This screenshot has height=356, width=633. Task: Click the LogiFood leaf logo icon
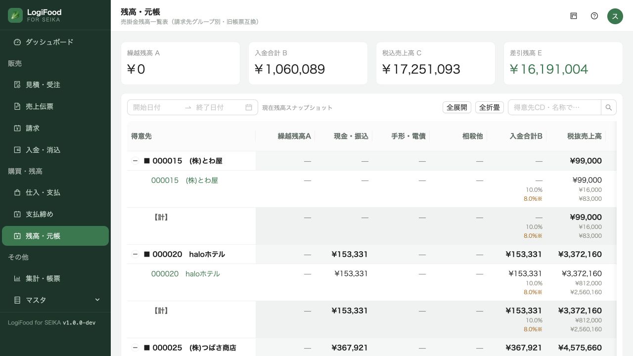[x=15, y=15]
